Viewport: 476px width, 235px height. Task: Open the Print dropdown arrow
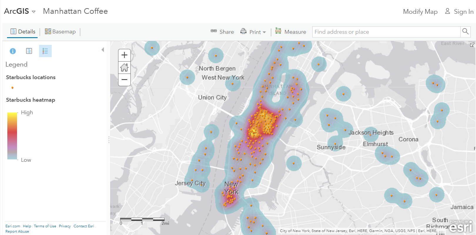point(264,32)
